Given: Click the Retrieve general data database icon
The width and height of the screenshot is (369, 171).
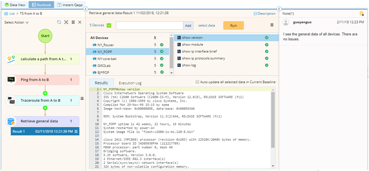Looking at the screenshot, I should coord(11,121).
